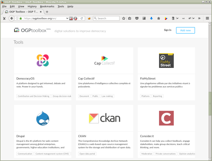Image resolution: width=212 pixels, height=161 pixels.
Task: Open the FixMyStreet logo thumbnail
Action: click(x=166, y=61)
